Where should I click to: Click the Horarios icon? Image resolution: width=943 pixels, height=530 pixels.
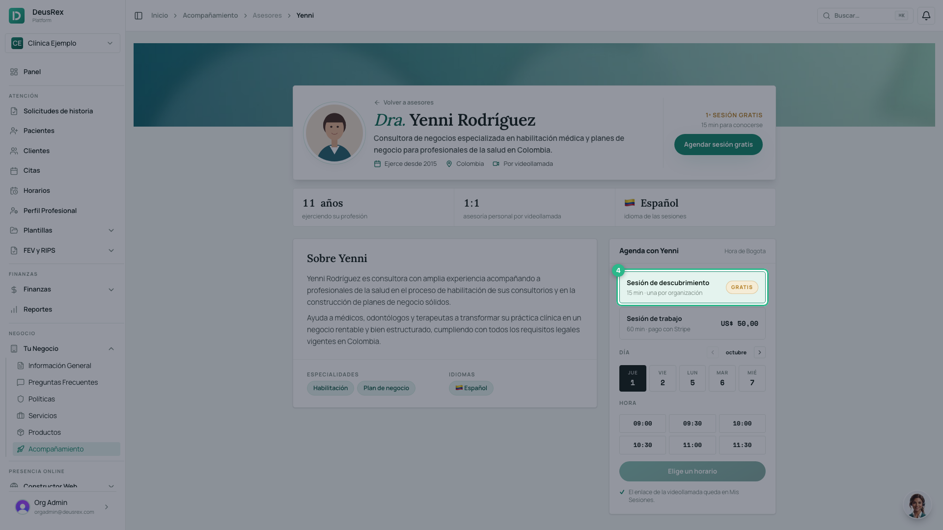[14, 191]
